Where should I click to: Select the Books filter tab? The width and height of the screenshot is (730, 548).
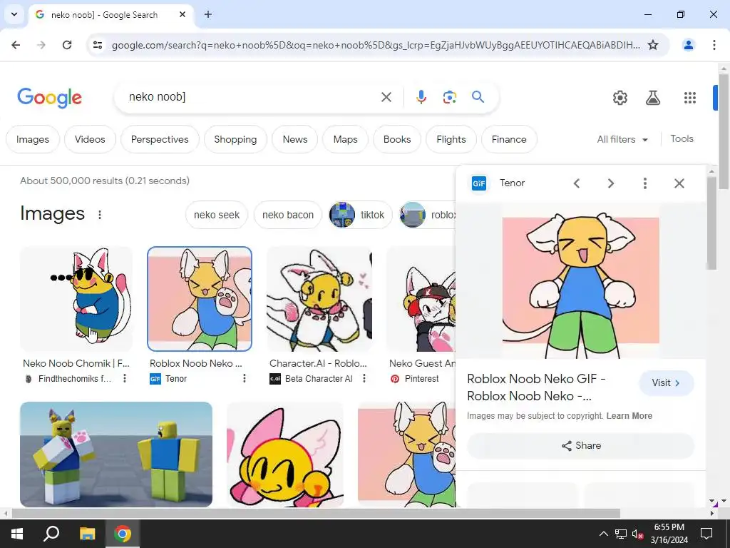click(397, 139)
